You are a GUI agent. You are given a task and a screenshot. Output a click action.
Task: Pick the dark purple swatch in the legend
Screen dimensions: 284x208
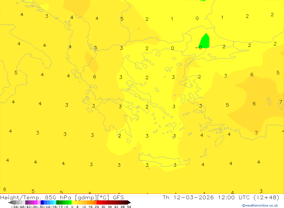tap(27, 203)
